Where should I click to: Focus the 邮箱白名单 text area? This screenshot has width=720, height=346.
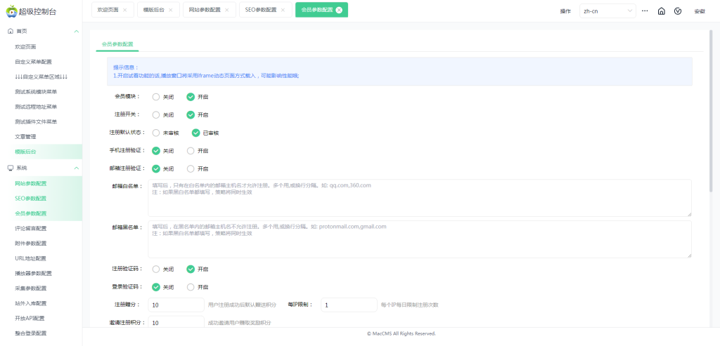coord(420,197)
